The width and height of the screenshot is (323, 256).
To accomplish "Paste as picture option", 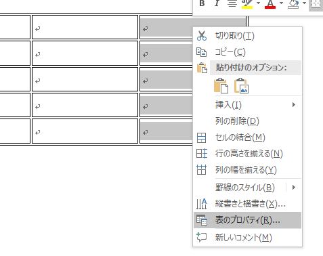I will [x=242, y=86].
